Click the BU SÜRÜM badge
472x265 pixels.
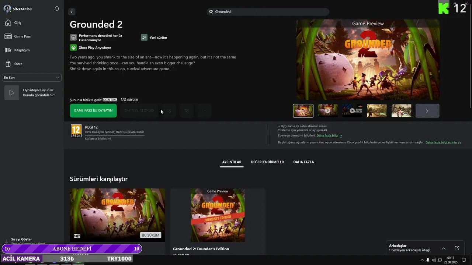click(151, 235)
